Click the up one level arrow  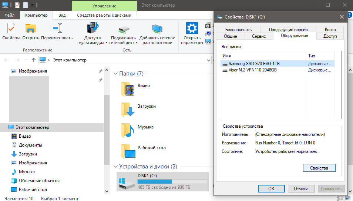34,60
